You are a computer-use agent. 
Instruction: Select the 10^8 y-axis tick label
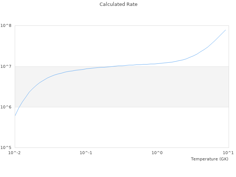pos(7,25)
